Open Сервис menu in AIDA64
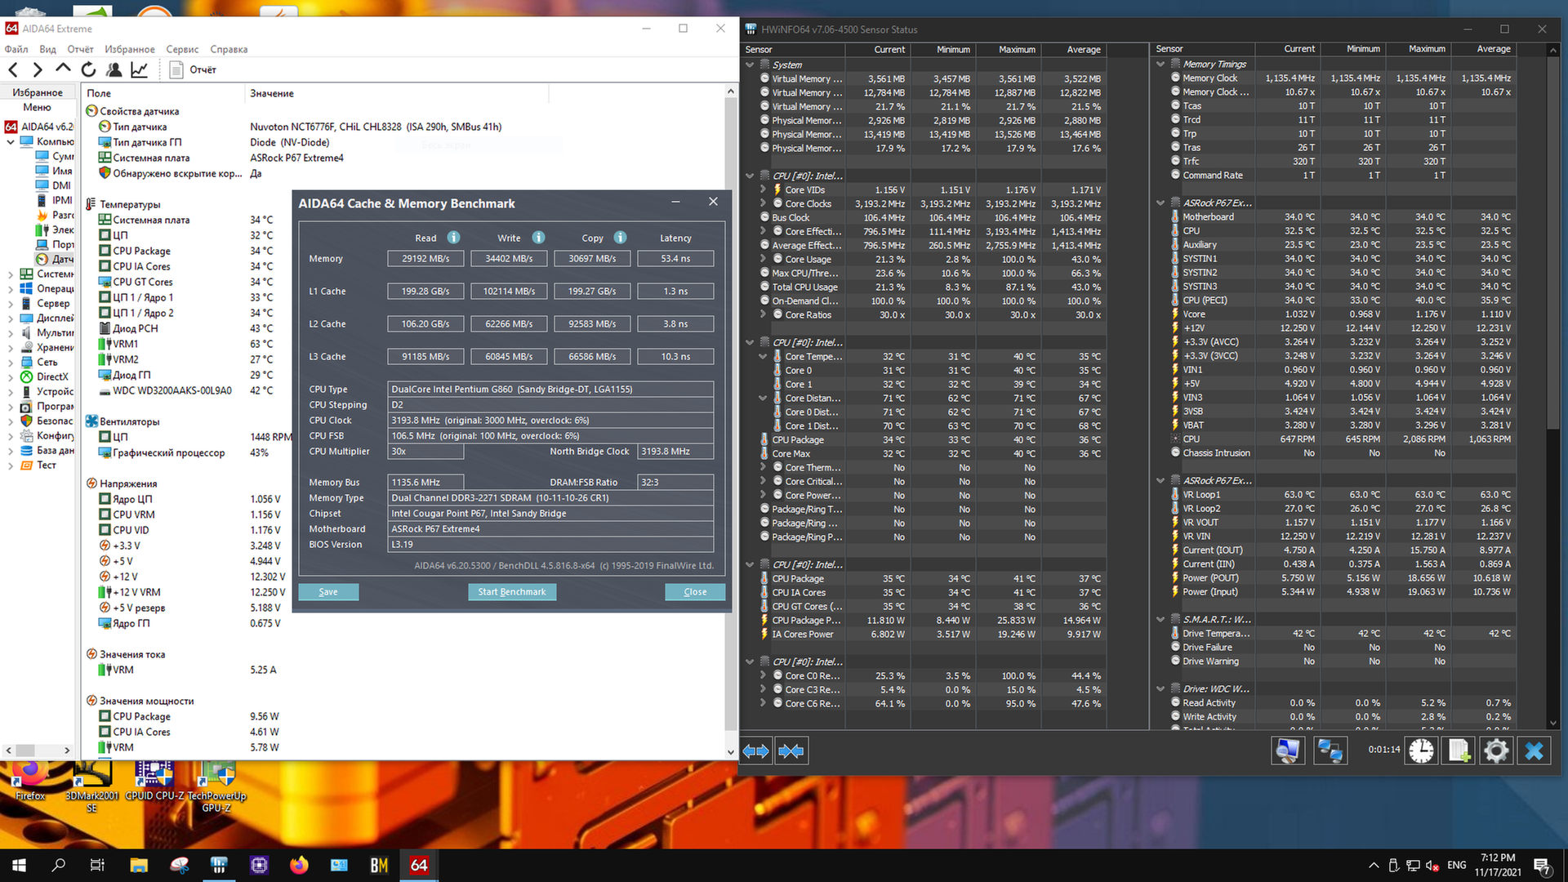 click(182, 49)
